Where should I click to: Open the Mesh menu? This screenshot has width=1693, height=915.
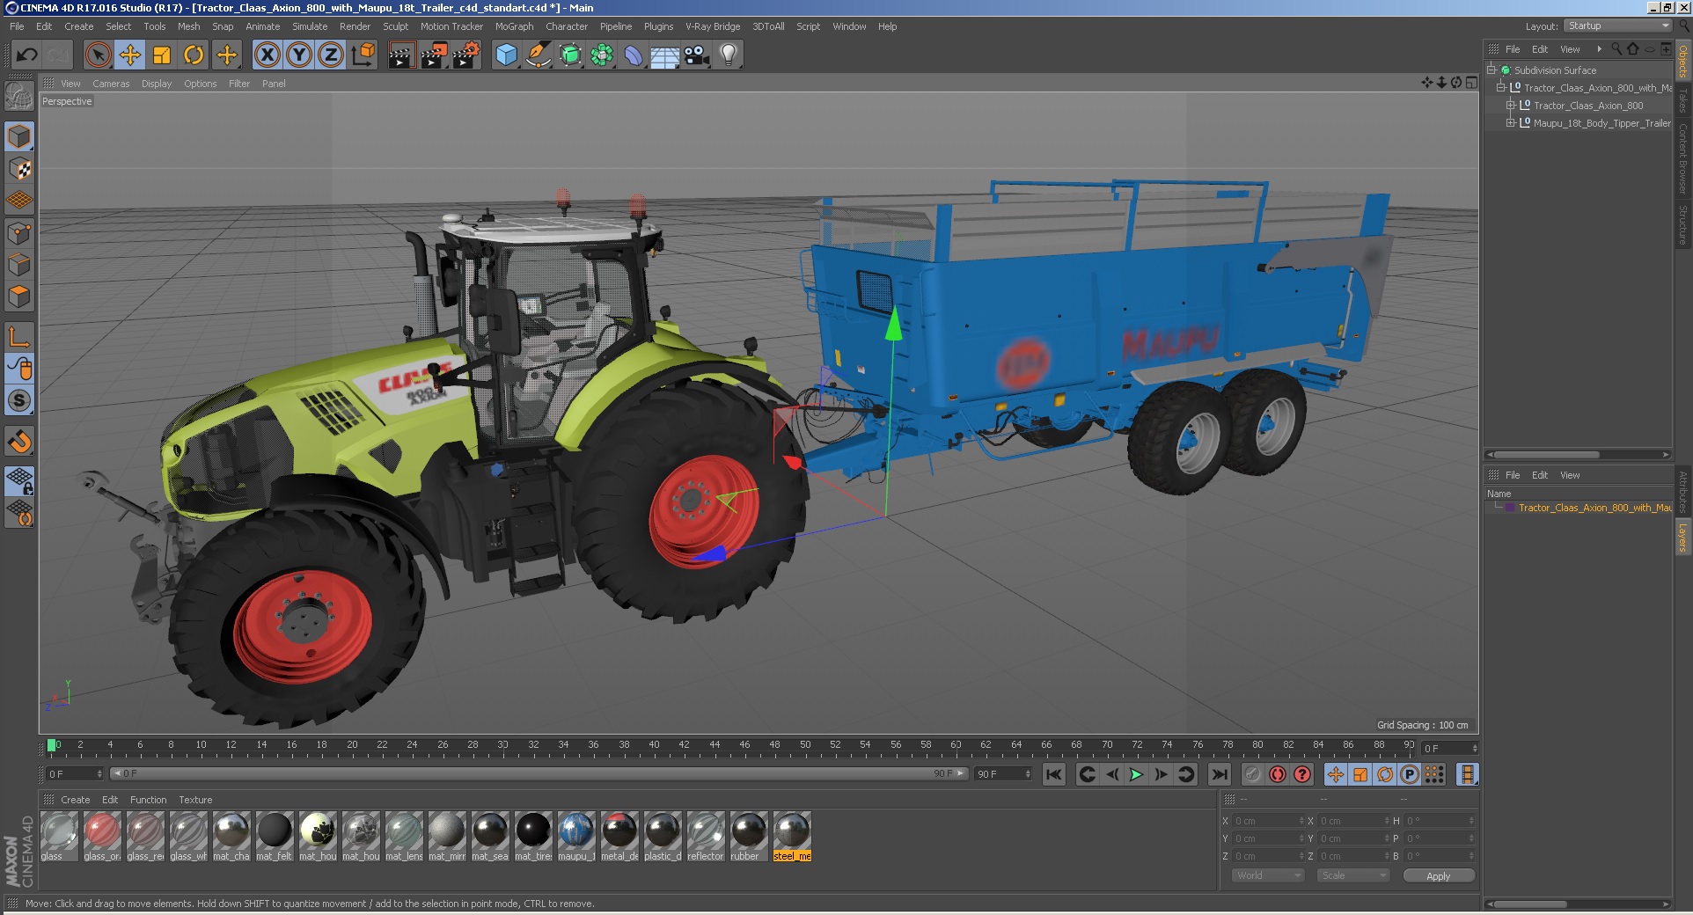pyautogui.click(x=188, y=26)
